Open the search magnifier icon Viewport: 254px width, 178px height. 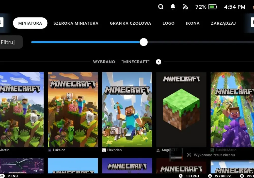click(x=161, y=7)
